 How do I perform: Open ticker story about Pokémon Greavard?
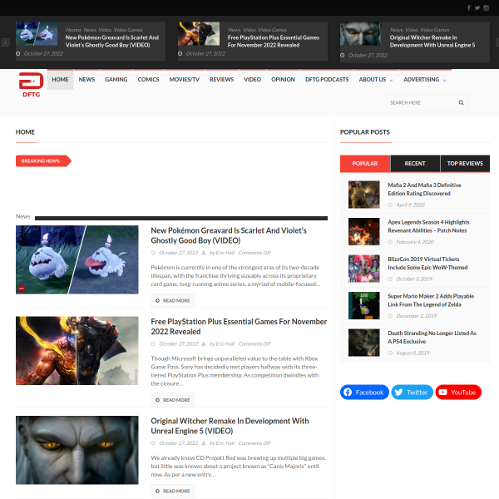click(112, 42)
